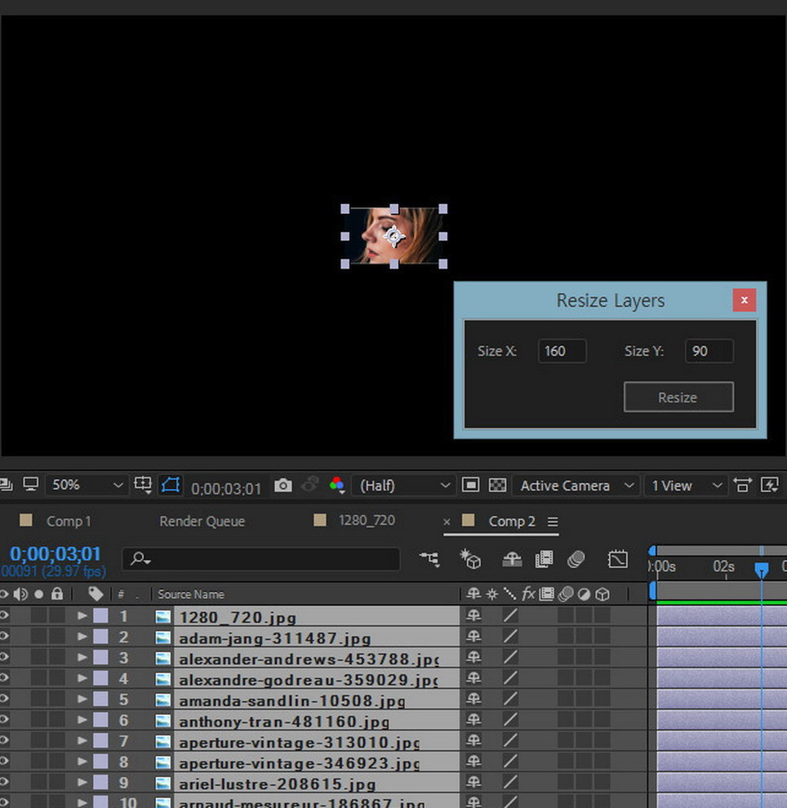Click the frame blending column header

[546, 594]
